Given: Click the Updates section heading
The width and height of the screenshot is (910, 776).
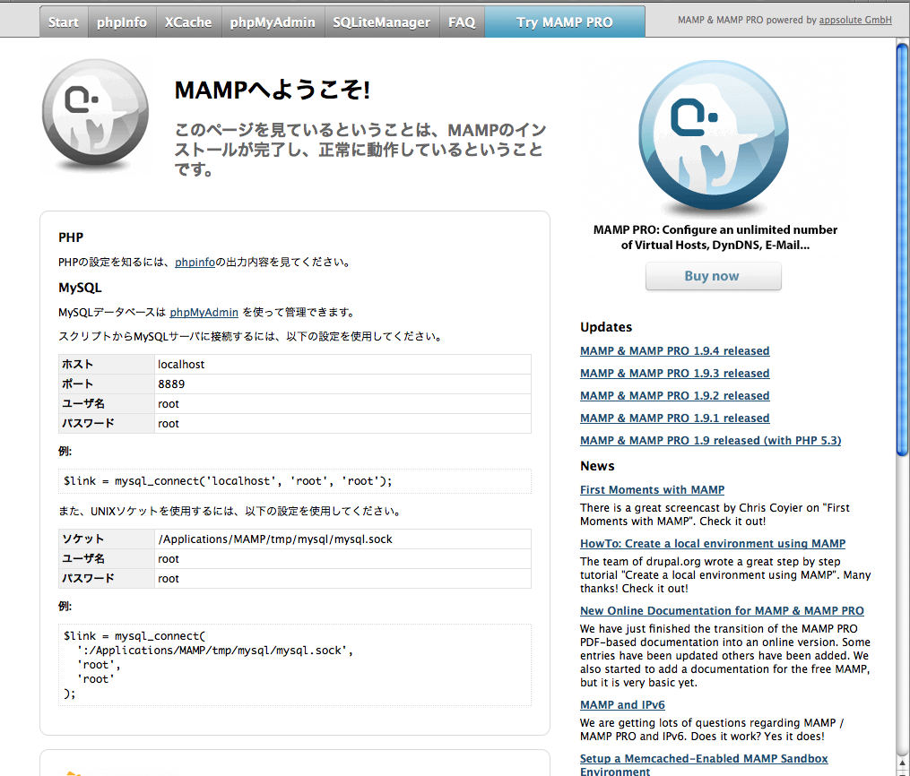Looking at the screenshot, I should 606,327.
